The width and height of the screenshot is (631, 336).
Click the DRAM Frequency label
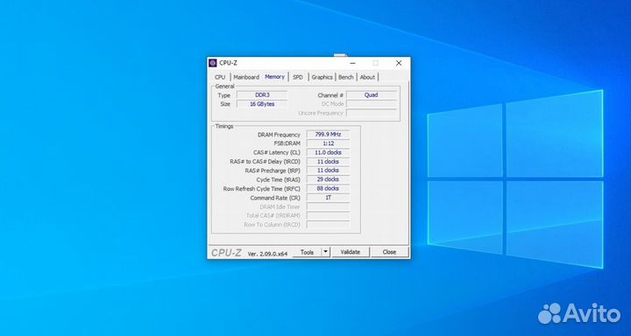coord(279,135)
